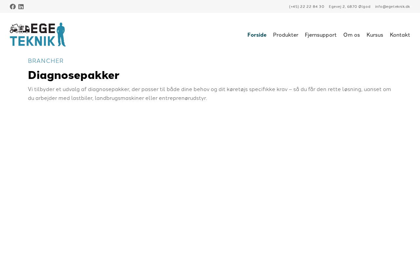Click paragraph starting 'Vi tilbyder et udvalg'
420x262 pixels.
(209, 94)
